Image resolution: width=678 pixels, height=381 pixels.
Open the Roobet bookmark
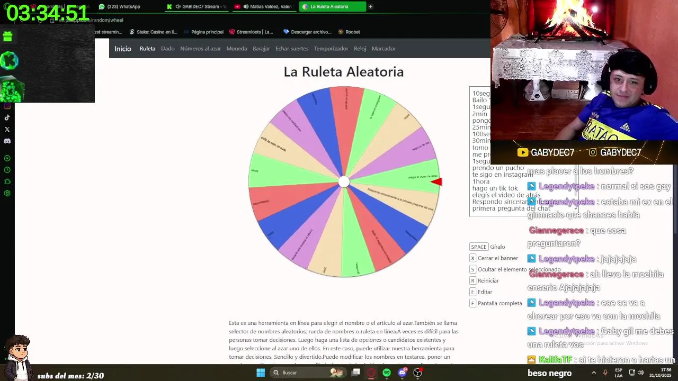[349, 32]
